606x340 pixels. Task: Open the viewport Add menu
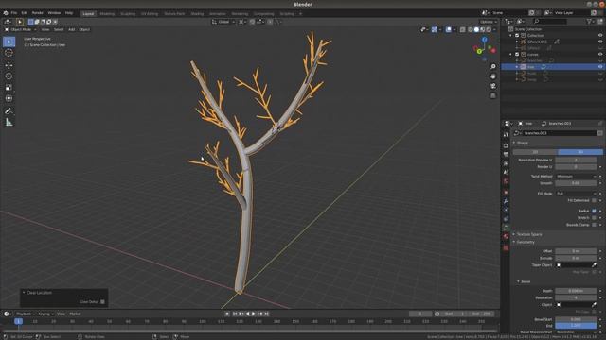pos(72,29)
